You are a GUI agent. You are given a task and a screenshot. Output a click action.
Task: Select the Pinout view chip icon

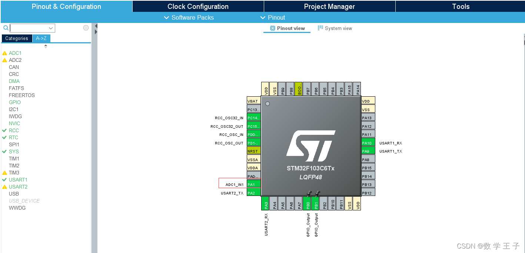click(272, 28)
